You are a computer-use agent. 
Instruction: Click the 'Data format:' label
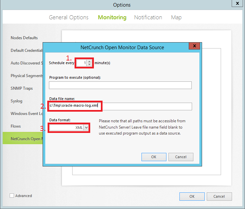click(60, 120)
